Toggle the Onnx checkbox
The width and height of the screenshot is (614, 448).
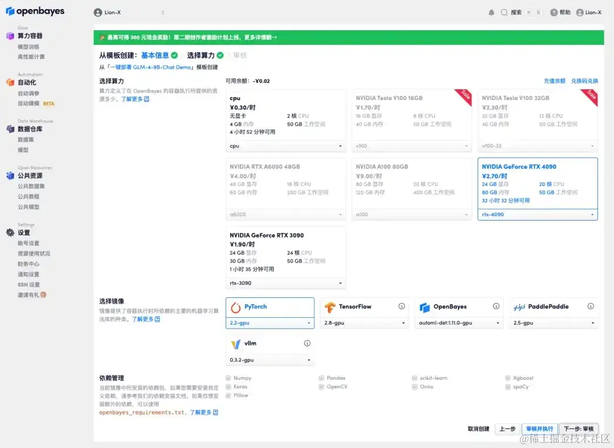(x=414, y=387)
